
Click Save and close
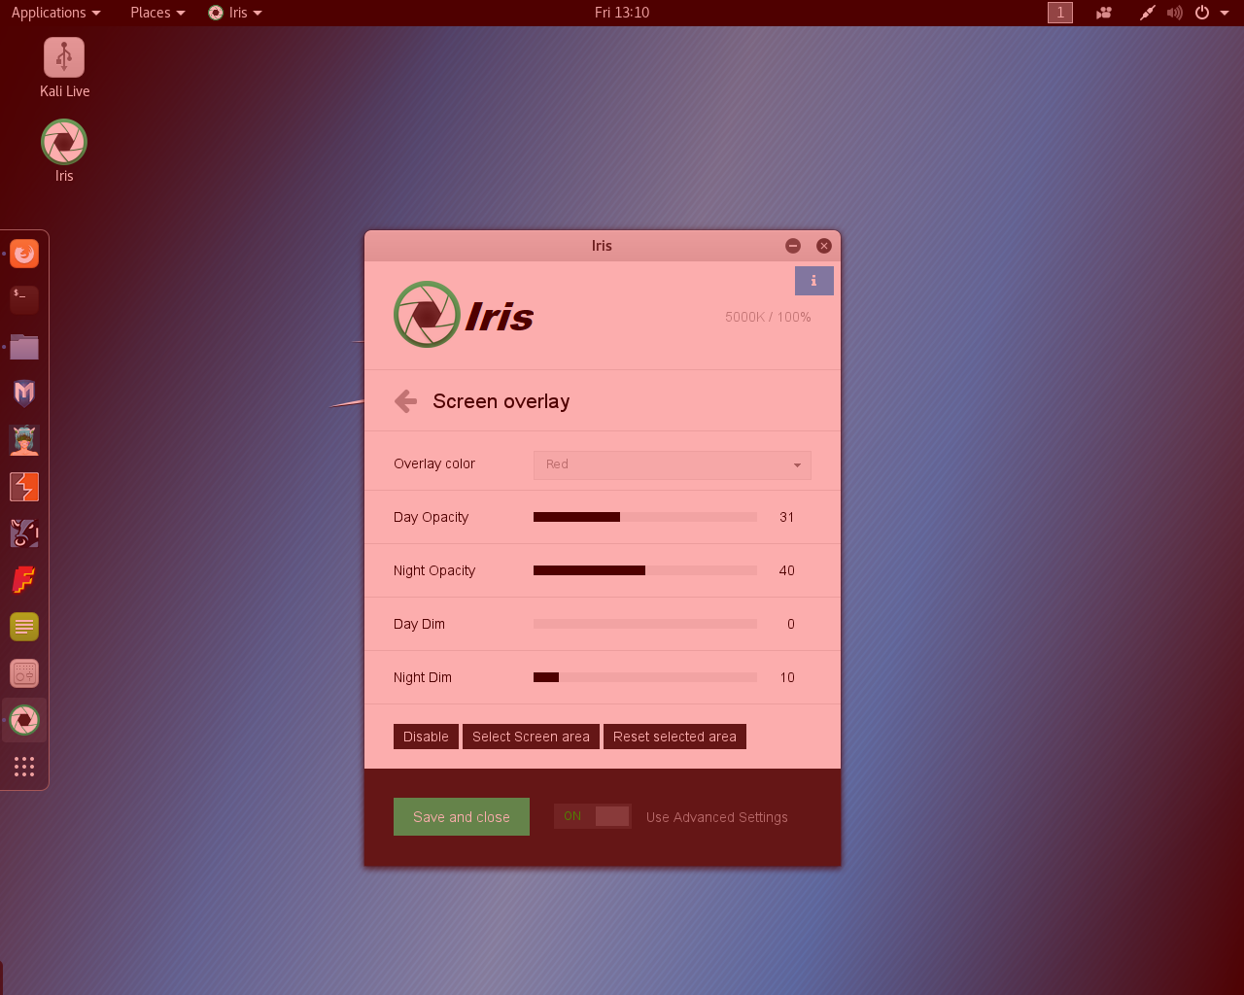point(462,816)
